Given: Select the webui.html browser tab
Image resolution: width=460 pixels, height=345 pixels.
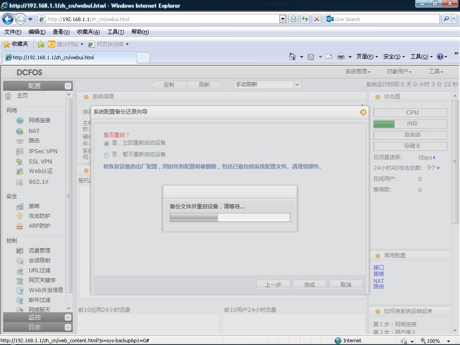Looking at the screenshot, I should click(x=70, y=57).
